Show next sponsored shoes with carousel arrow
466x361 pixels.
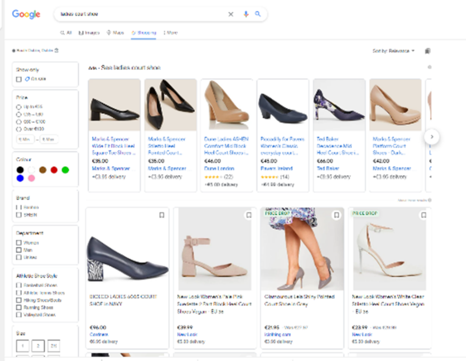point(432,137)
